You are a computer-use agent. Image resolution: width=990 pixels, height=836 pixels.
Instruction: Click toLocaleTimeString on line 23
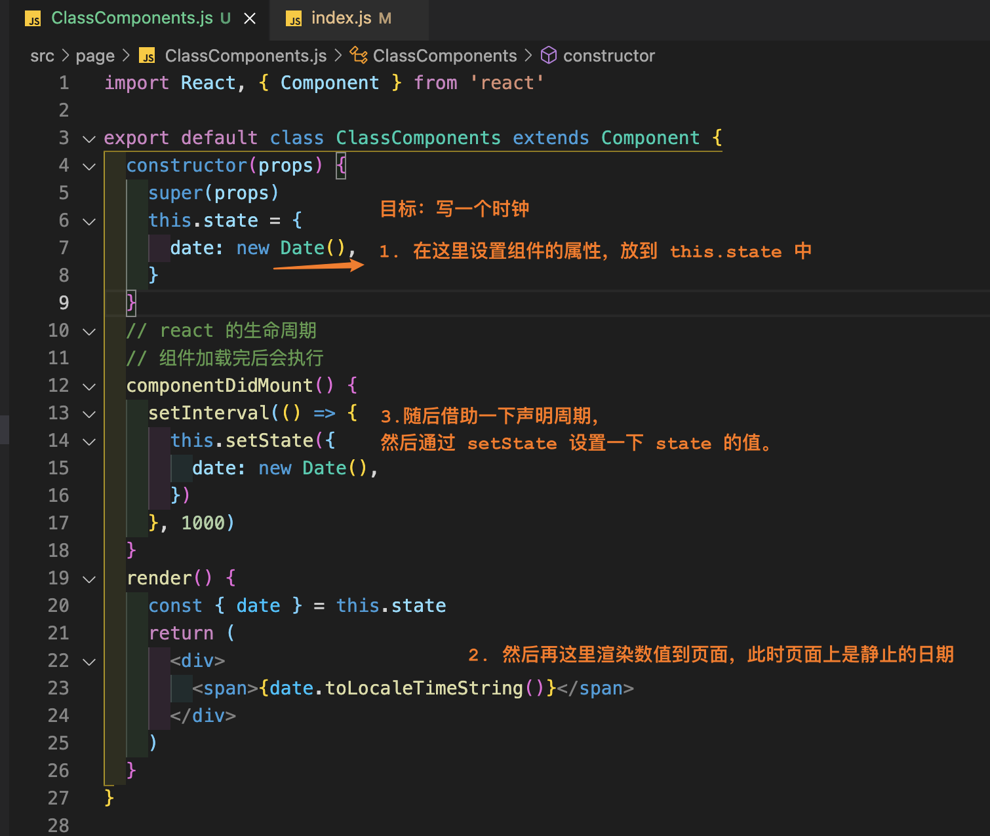click(x=424, y=688)
